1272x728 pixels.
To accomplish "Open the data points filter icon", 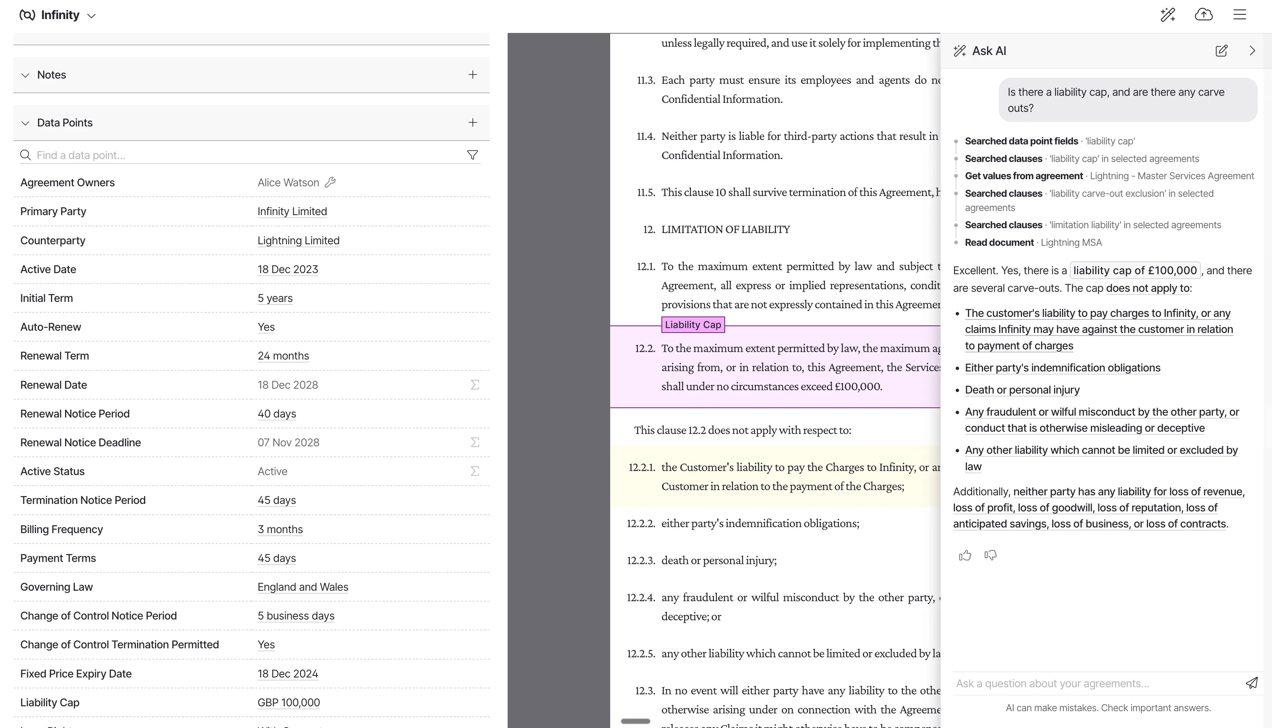I will pos(473,155).
